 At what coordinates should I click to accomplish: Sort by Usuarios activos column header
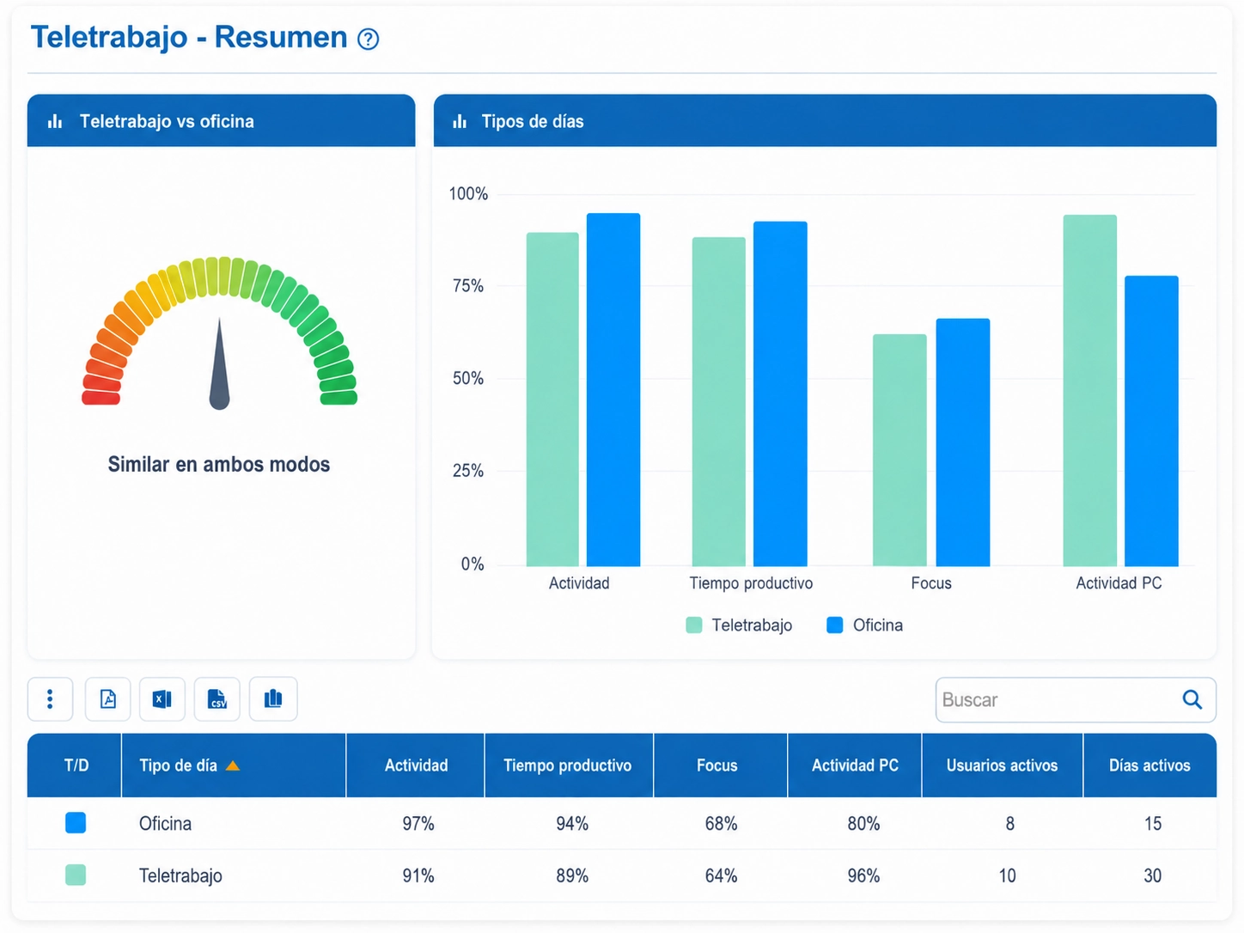(1002, 765)
